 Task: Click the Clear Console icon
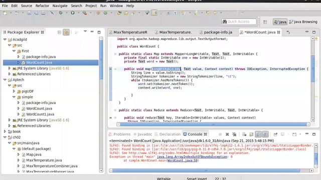pyautogui.click(x=244, y=134)
